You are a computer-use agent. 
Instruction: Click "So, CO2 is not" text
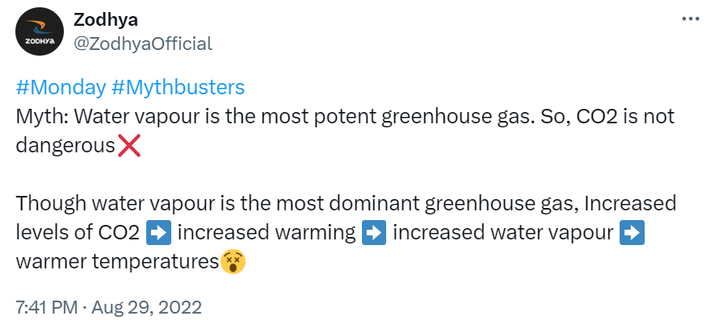[x=606, y=117]
